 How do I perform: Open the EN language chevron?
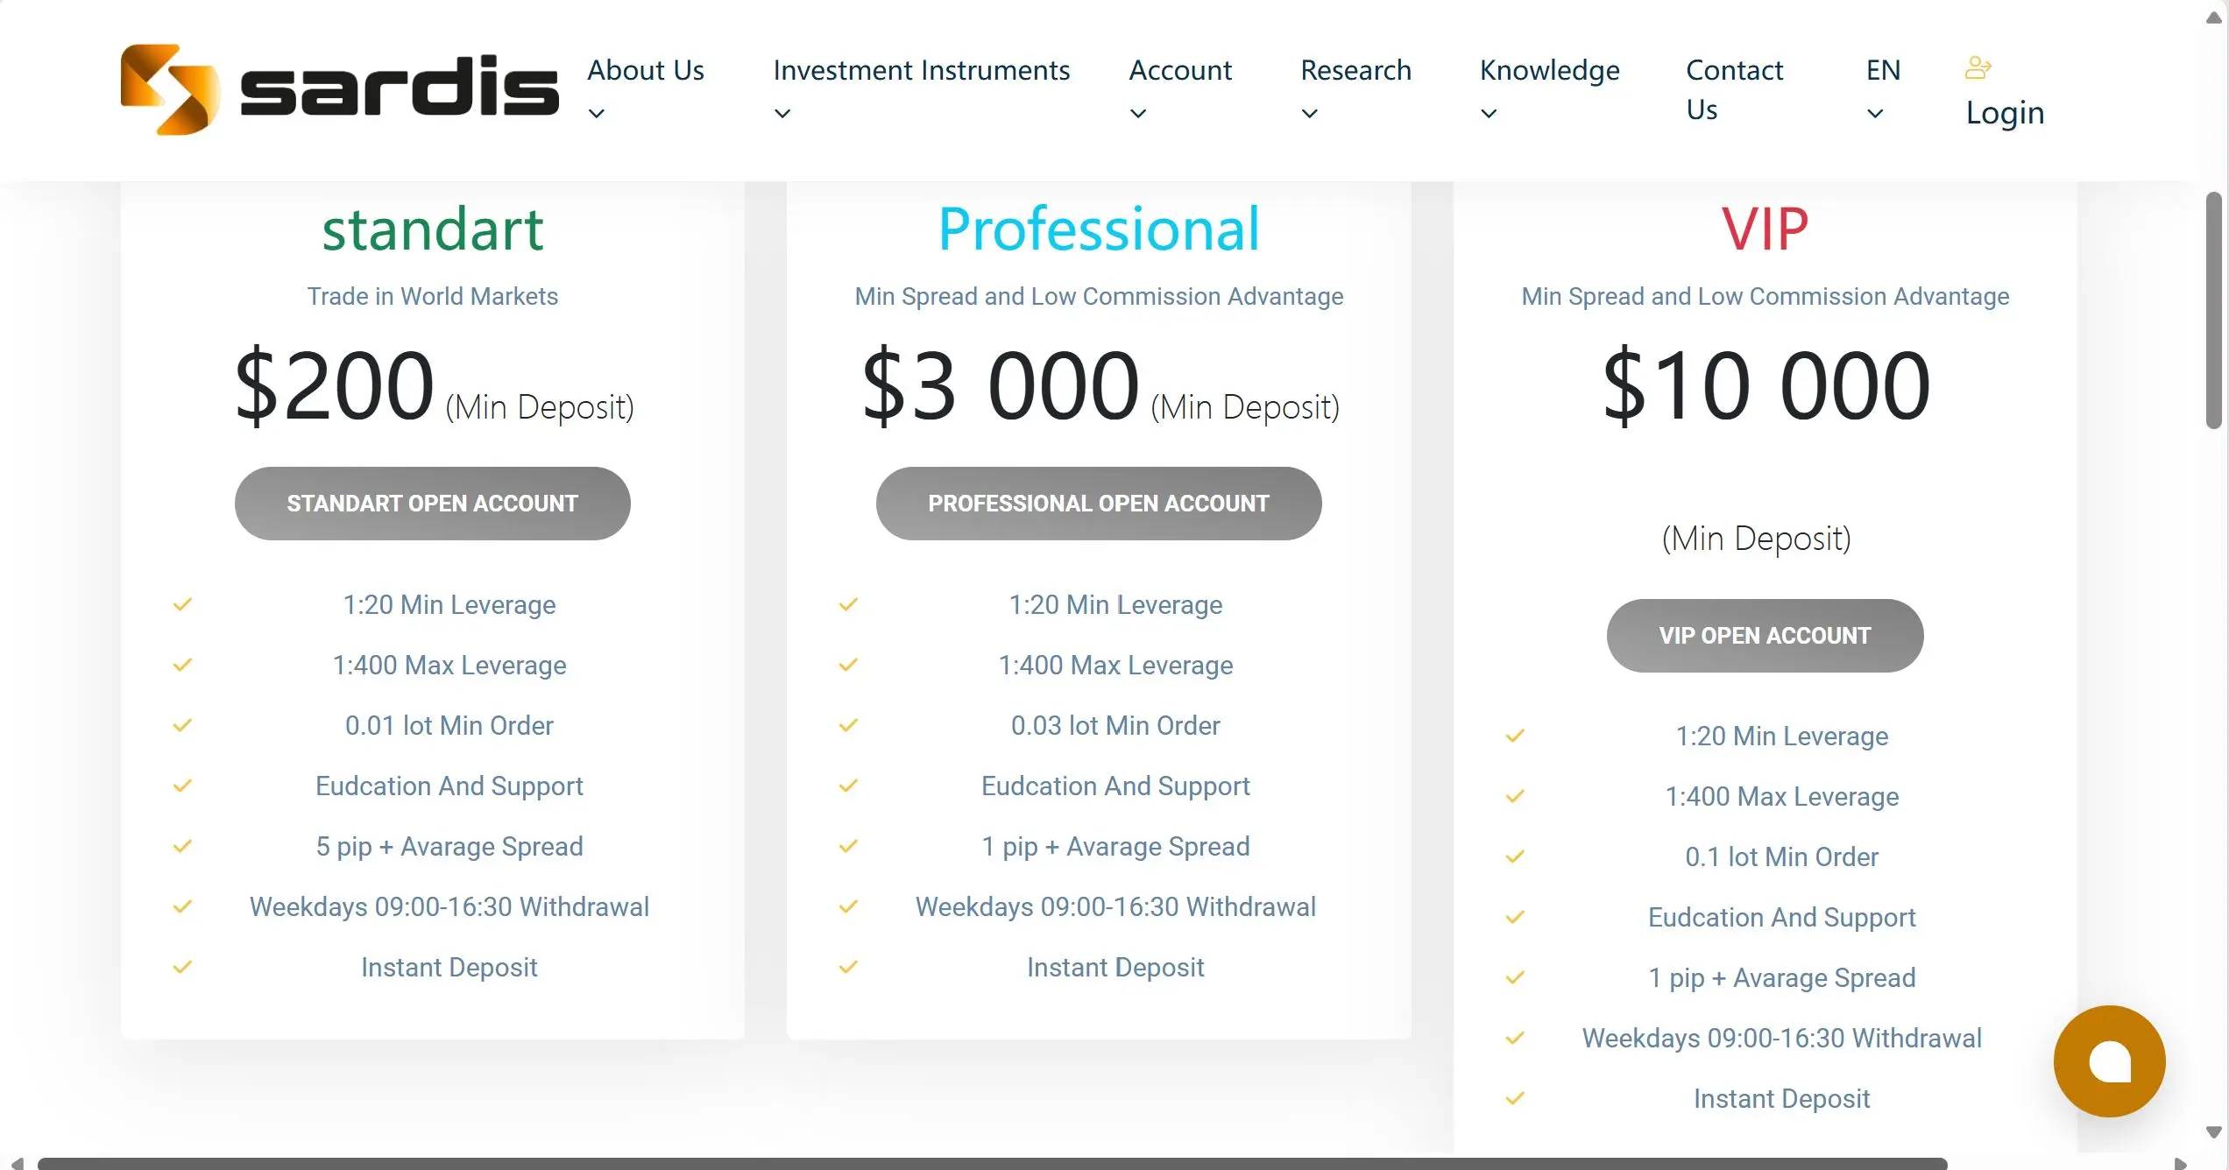coord(1875,113)
